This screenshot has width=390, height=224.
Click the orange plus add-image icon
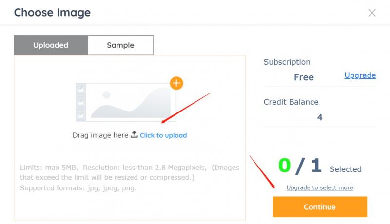tap(176, 83)
